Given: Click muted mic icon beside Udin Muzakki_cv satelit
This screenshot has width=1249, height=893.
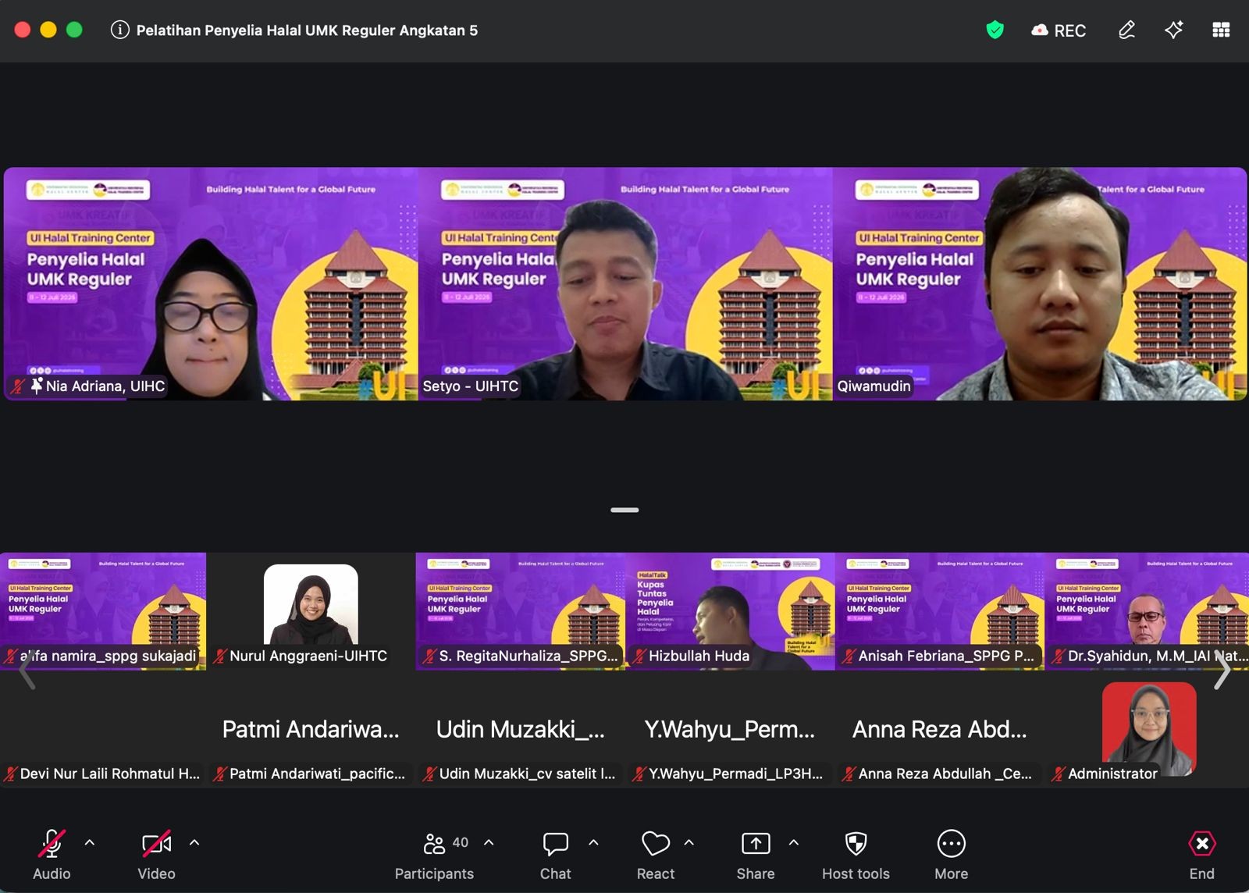Looking at the screenshot, I should 430,774.
